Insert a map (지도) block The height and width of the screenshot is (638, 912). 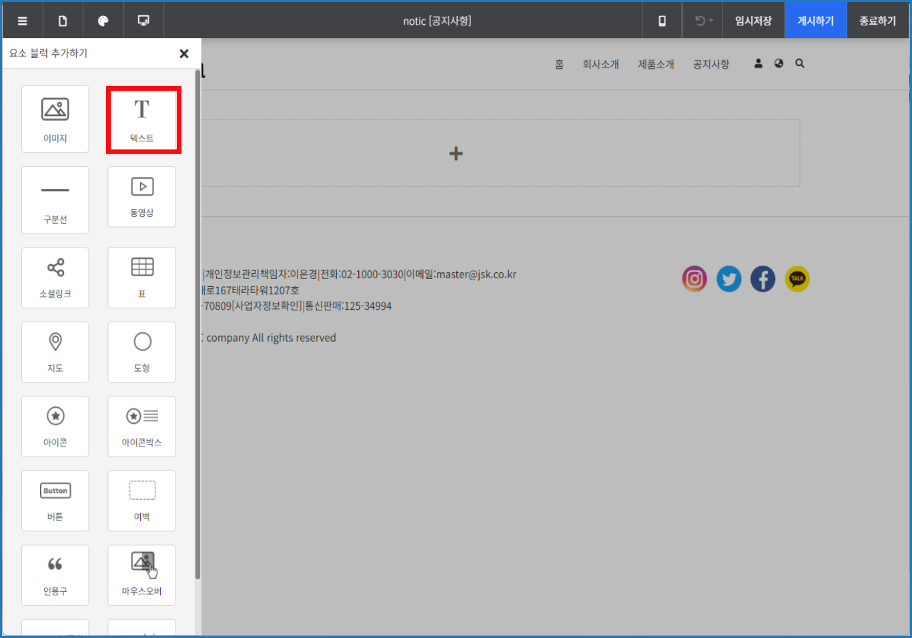[x=55, y=352]
